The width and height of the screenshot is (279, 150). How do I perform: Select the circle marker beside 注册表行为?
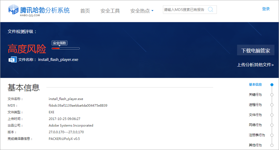click(272, 135)
